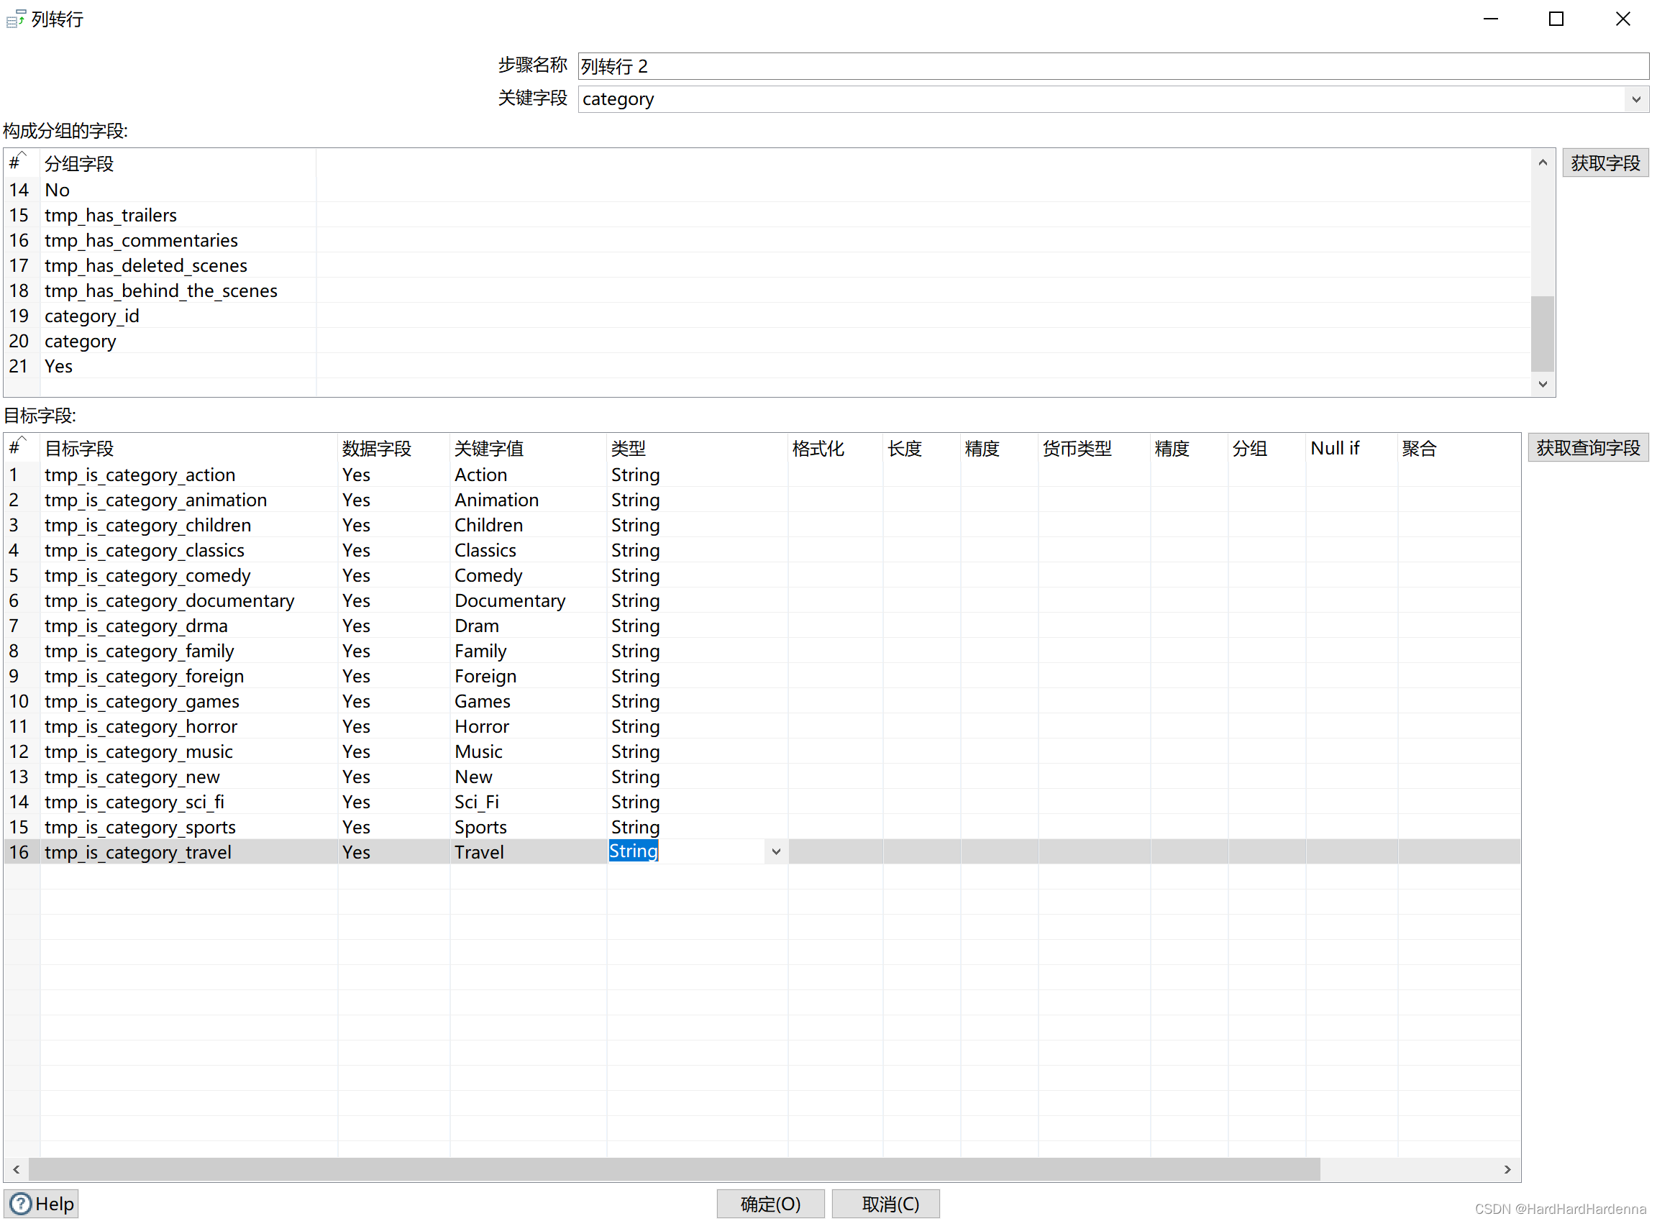Open the 关键字段 category dropdown arrow
The width and height of the screenshot is (1657, 1221).
pyautogui.click(x=1635, y=99)
